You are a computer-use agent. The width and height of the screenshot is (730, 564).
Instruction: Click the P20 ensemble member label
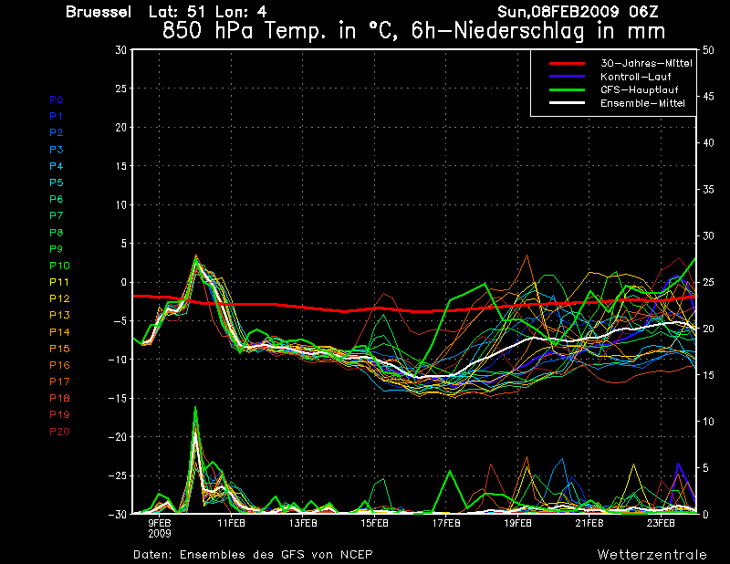coord(59,432)
